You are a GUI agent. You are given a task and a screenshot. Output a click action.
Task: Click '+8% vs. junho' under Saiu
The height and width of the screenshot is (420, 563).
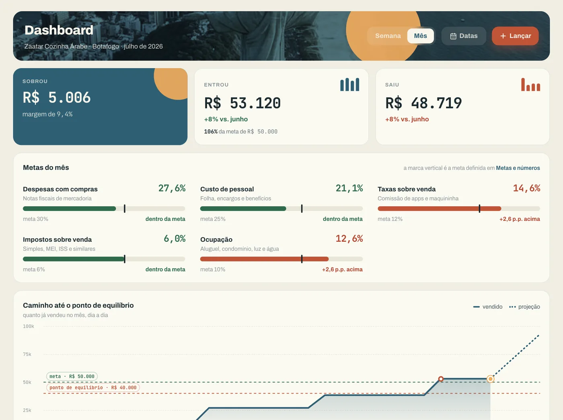407,119
